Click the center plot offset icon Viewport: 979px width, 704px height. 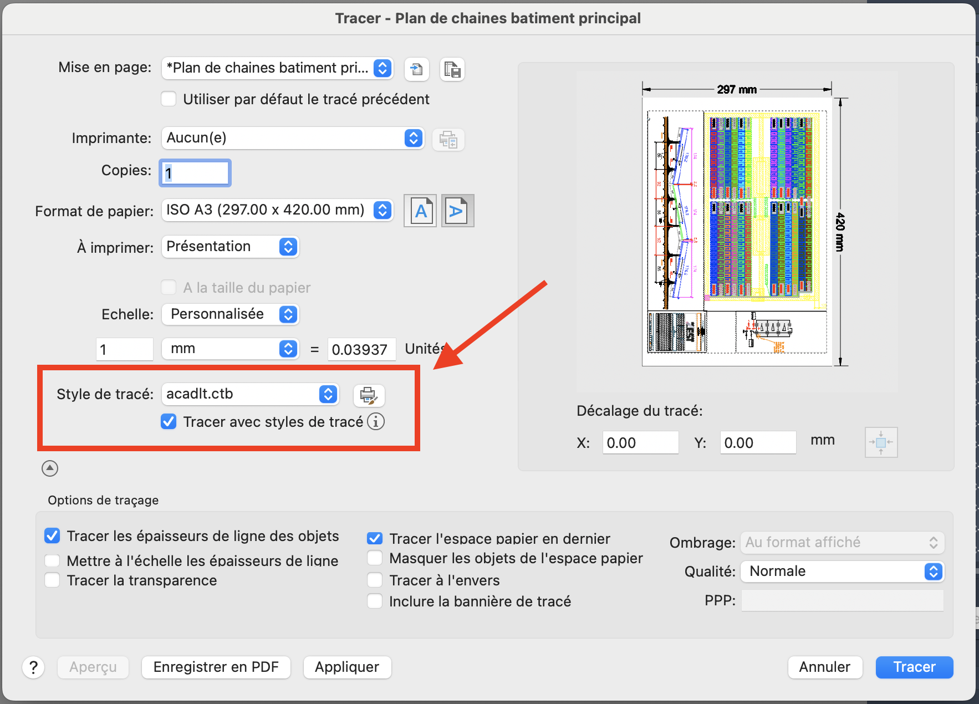(880, 442)
